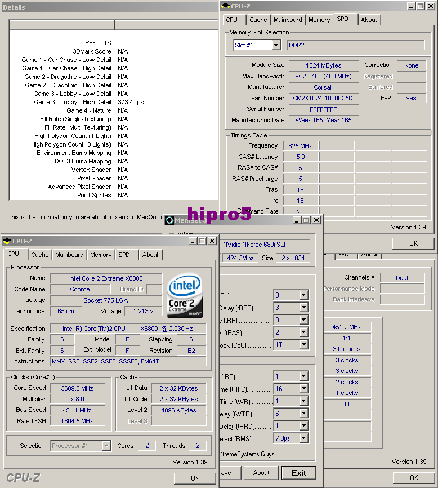Open Mainboard tab in lower-left CPU-Z window
This screenshot has height=488, width=438.
coord(69,255)
